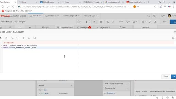Select the Cancel button in the Buttons list
The width and height of the screenshot is (176, 99).
tap(46, 94)
